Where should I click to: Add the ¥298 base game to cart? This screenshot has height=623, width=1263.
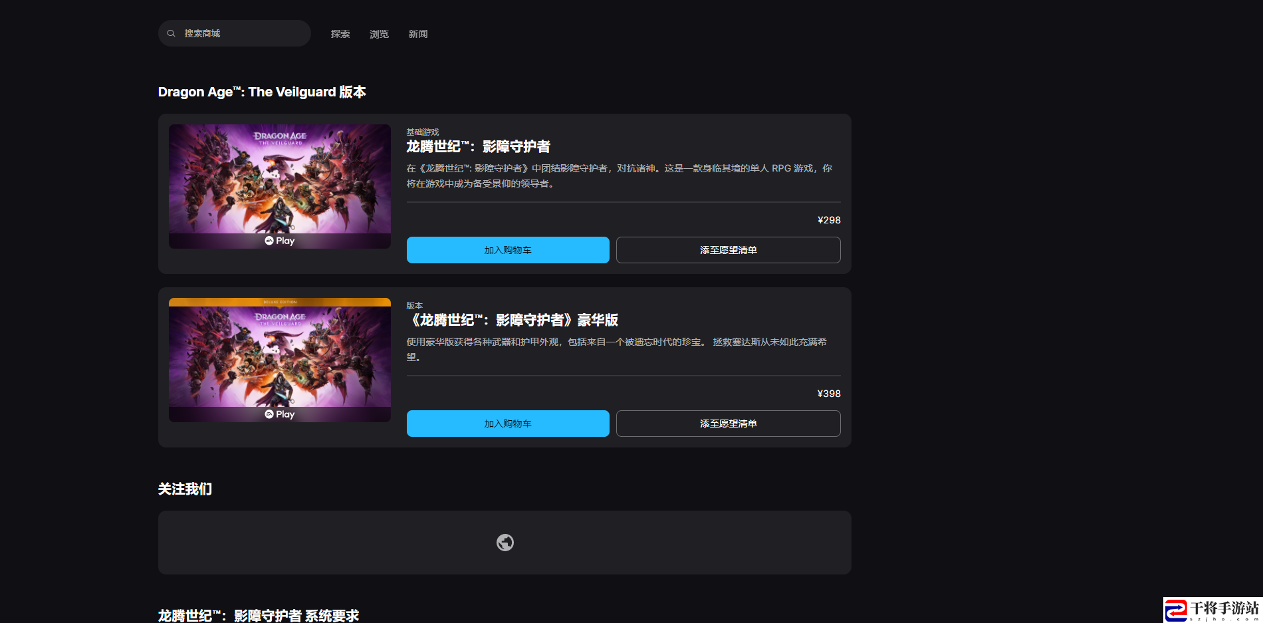(x=508, y=250)
